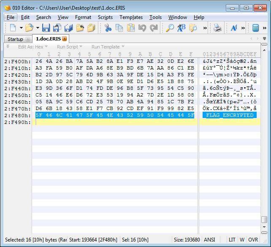Screen dimensions: 271x247
Task: Click the FLAG_ENCRYPTED text in the character pane
Action: [230, 115]
